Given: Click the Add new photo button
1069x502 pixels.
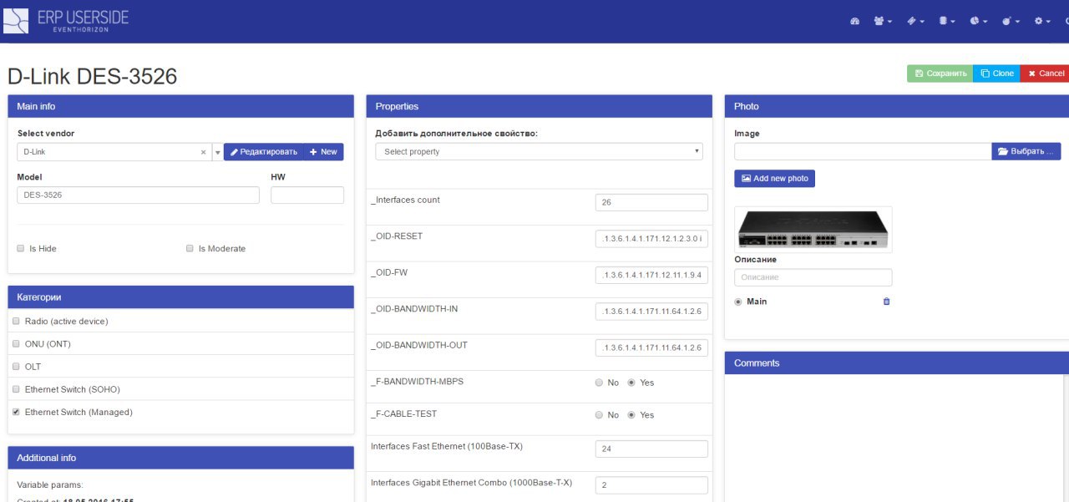Looking at the screenshot, I should click(774, 179).
